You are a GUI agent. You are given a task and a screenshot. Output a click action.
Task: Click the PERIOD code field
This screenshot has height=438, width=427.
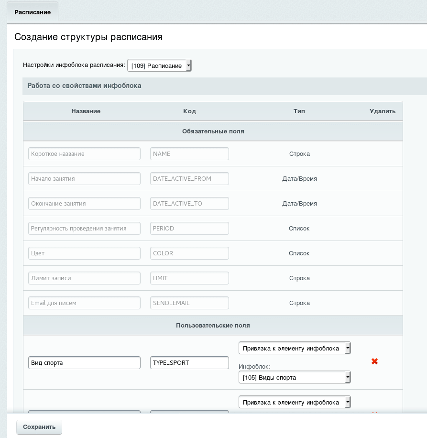[x=189, y=228]
